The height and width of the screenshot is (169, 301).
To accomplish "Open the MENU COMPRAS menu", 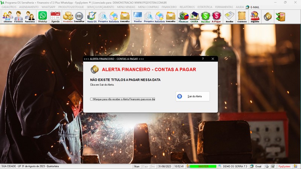I will [x=148, y=7].
